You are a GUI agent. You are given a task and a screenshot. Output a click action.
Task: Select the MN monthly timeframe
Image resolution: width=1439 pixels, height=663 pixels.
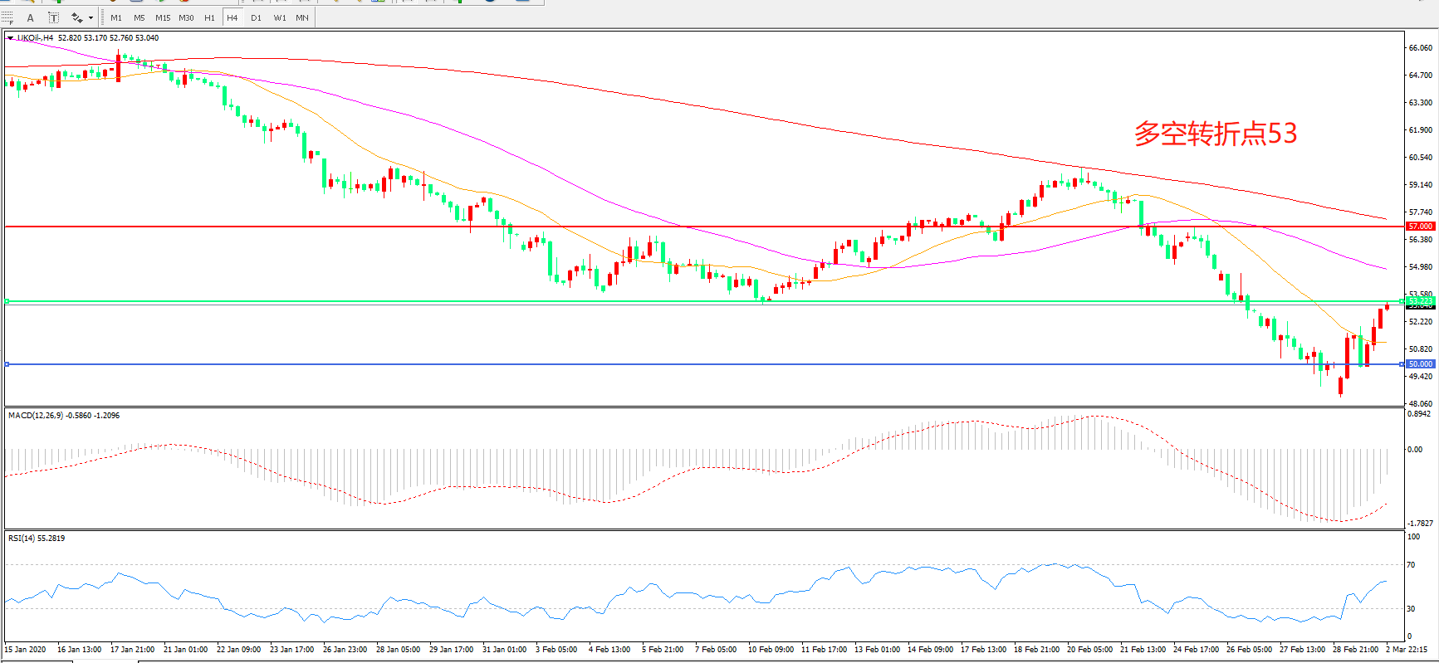click(302, 17)
